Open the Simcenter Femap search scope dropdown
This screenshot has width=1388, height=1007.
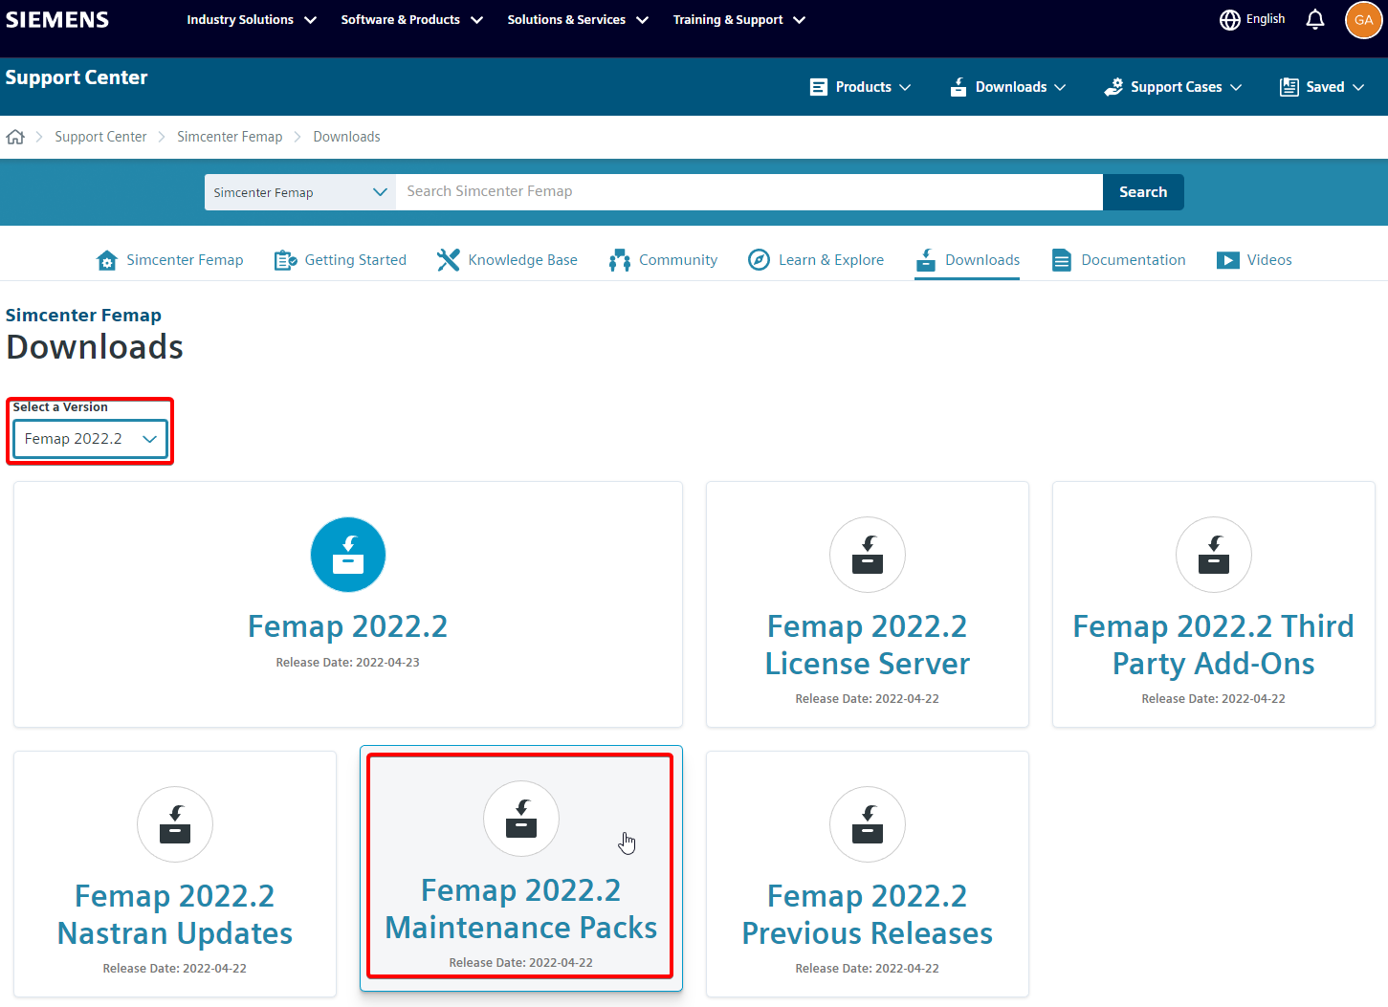point(300,192)
